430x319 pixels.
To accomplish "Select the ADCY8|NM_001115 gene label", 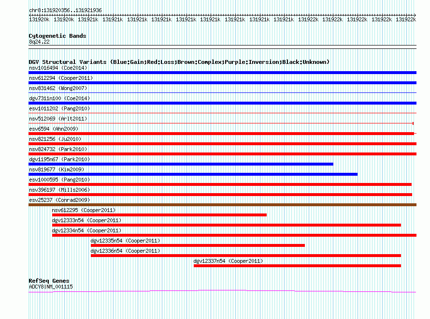I will pos(51,287).
